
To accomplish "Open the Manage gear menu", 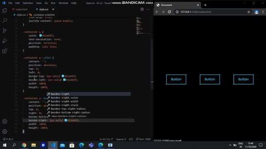I will coord(5,132).
